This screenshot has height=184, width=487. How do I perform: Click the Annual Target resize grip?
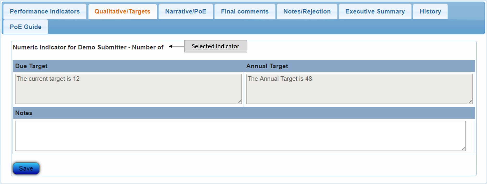[470, 102]
